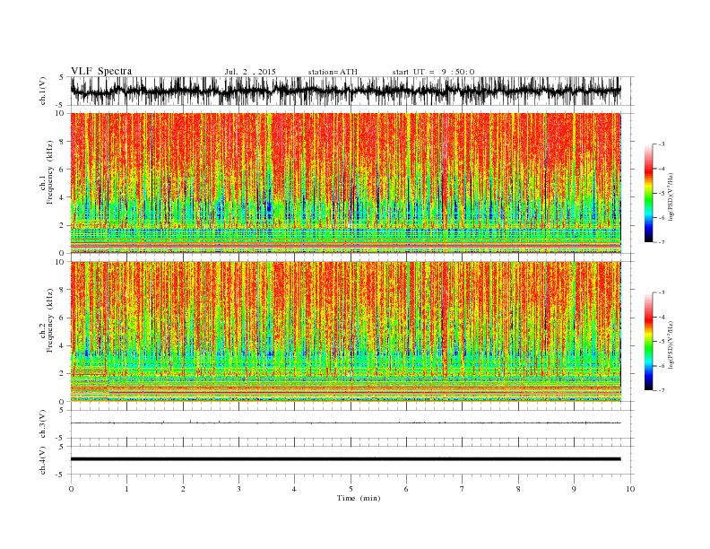Select the "start UT = 9:50:0" text
This screenshot has width=710, height=549.
[433, 72]
